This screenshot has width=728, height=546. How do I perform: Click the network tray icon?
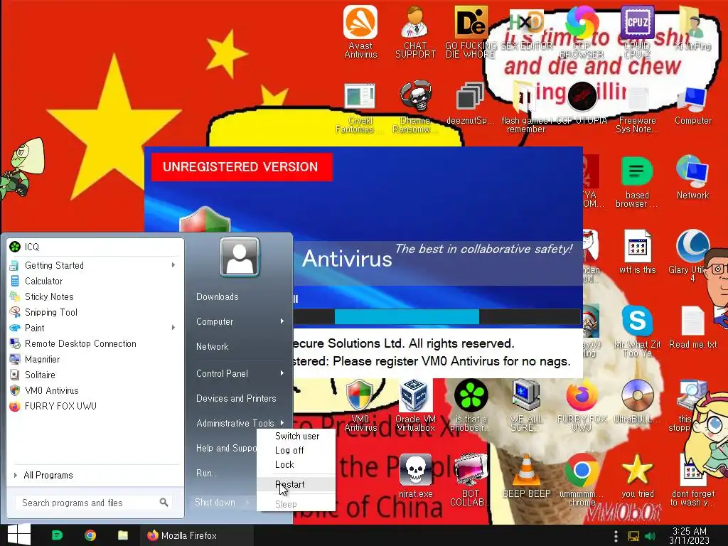tap(633, 536)
